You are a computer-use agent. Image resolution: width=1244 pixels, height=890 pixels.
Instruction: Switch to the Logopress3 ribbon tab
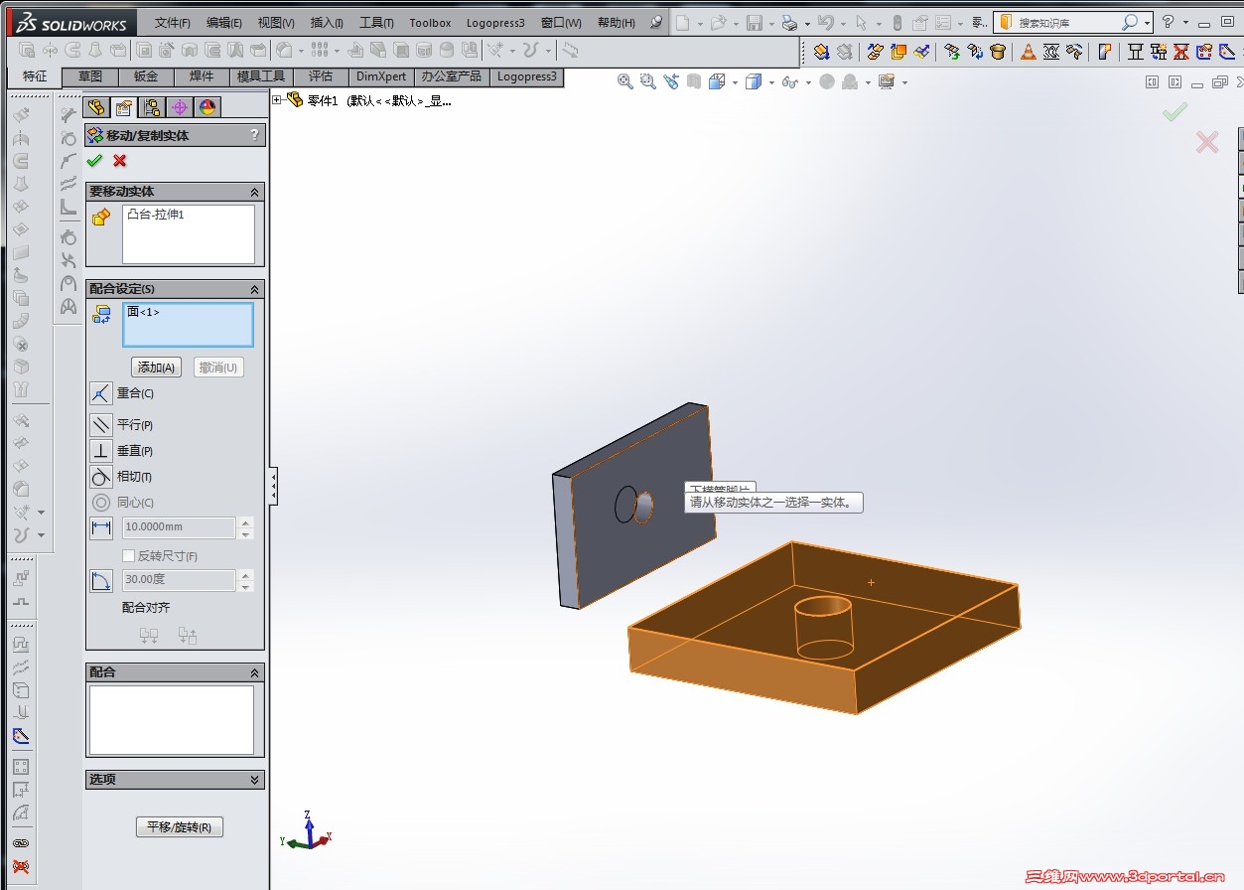coord(527,76)
